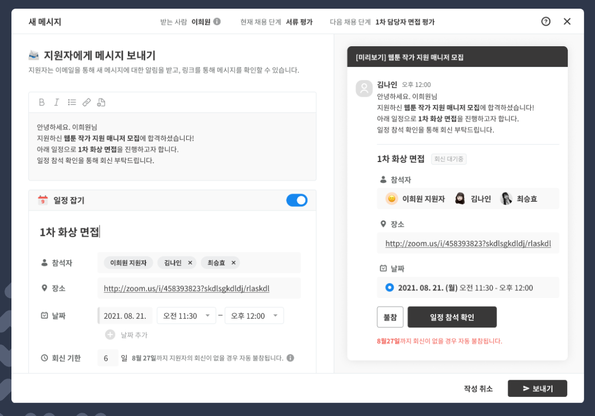Show info icon for 회신 기한 notice

point(290,358)
